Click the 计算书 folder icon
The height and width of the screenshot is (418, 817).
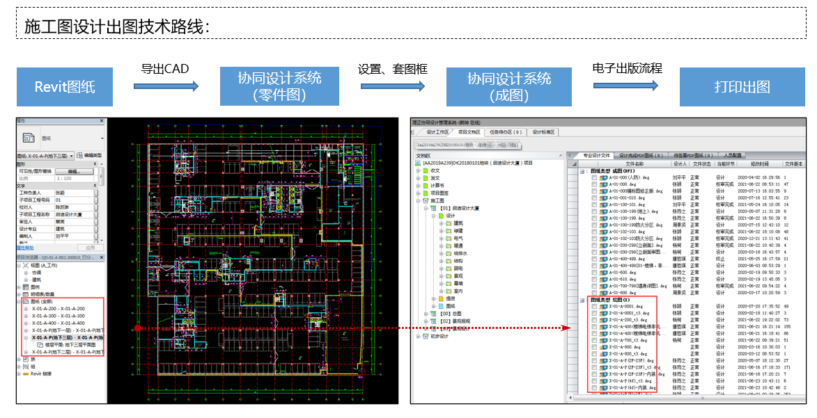pos(425,186)
